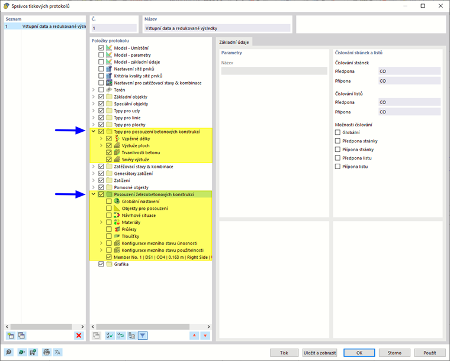The width and height of the screenshot is (450, 361).
Task: Toggle the blue filter funnel icon
Action: click(143, 336)
